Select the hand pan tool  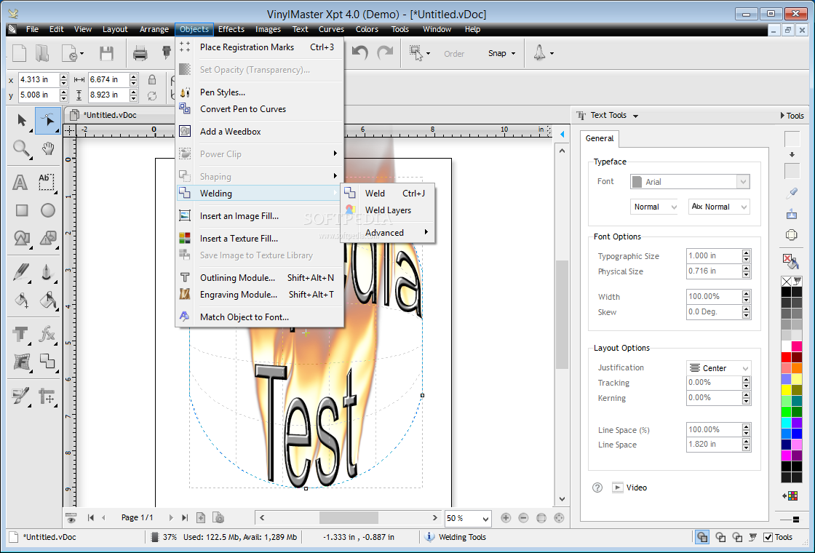(48, 149)
